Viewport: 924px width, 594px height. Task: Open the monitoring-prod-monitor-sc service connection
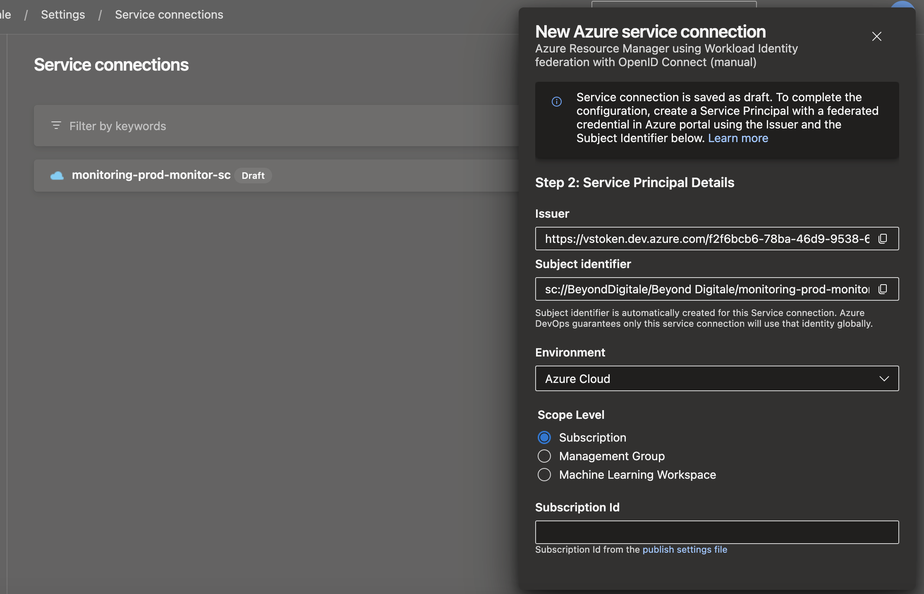[x=151, y=175]
